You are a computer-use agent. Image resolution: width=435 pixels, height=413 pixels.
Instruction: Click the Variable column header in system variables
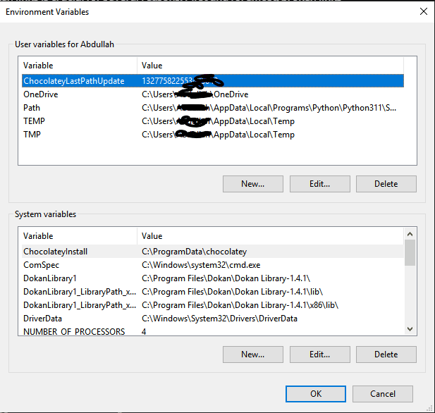(80, 236)
